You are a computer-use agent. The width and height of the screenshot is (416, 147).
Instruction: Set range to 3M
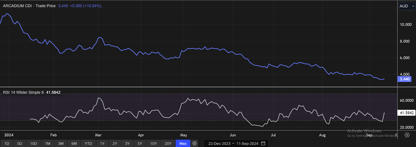pos(61,143)
